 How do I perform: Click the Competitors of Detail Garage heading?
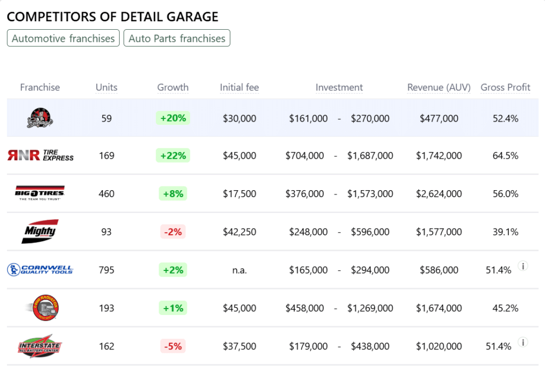pos(113,16)
